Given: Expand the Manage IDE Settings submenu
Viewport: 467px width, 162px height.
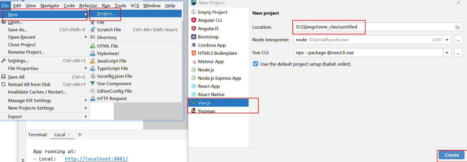Looking at the screenshot, I should (x=86, y=100).
